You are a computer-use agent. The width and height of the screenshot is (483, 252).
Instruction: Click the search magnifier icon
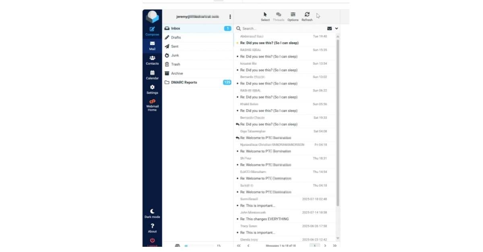[238, 28]
